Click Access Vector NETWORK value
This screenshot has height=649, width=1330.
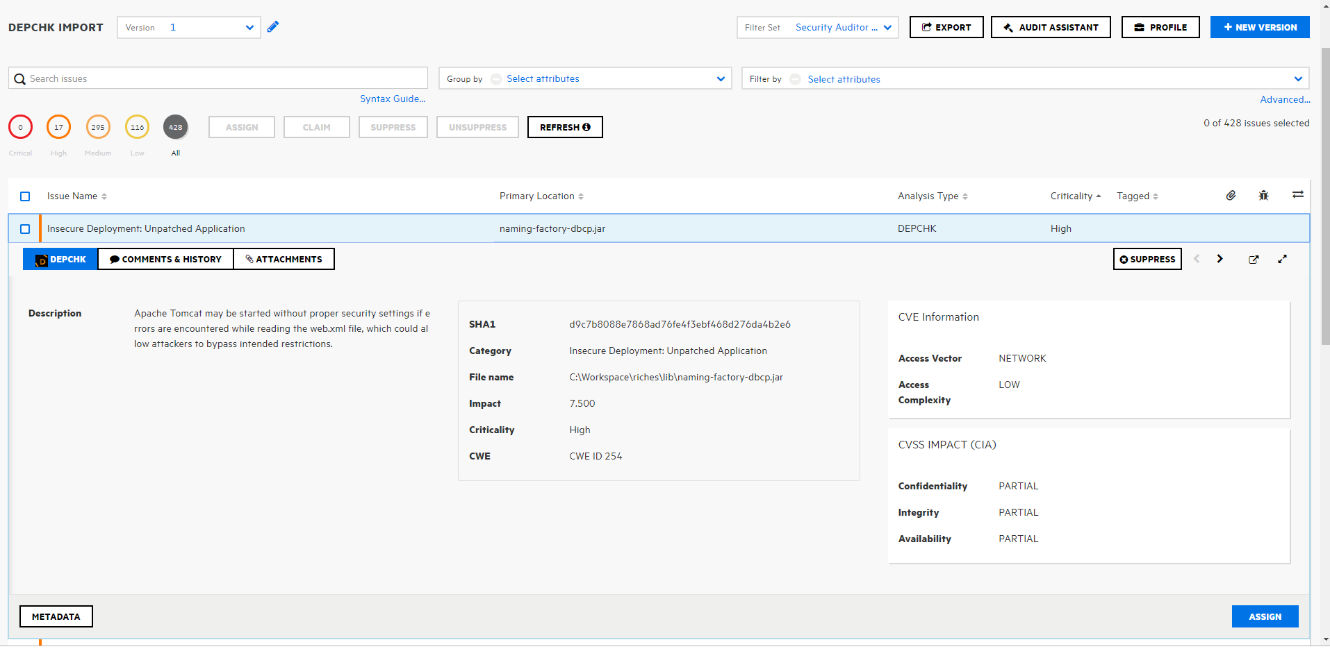tap(1022, 358)
